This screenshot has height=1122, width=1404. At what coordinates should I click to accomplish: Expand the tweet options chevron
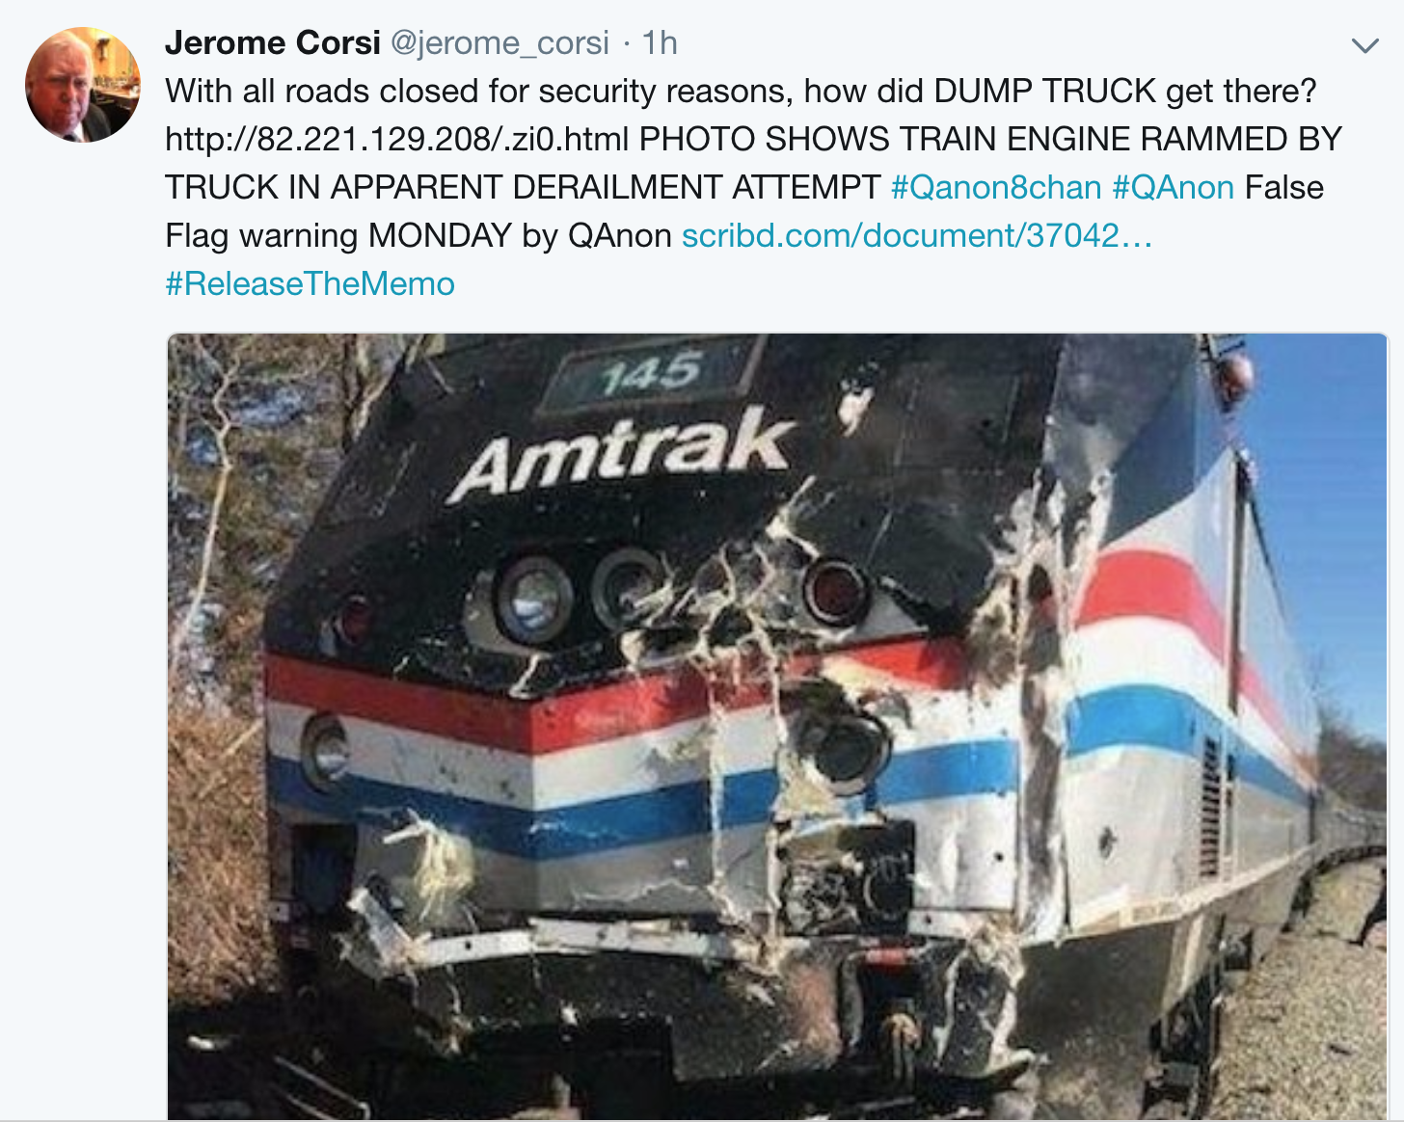(1364, 46)
